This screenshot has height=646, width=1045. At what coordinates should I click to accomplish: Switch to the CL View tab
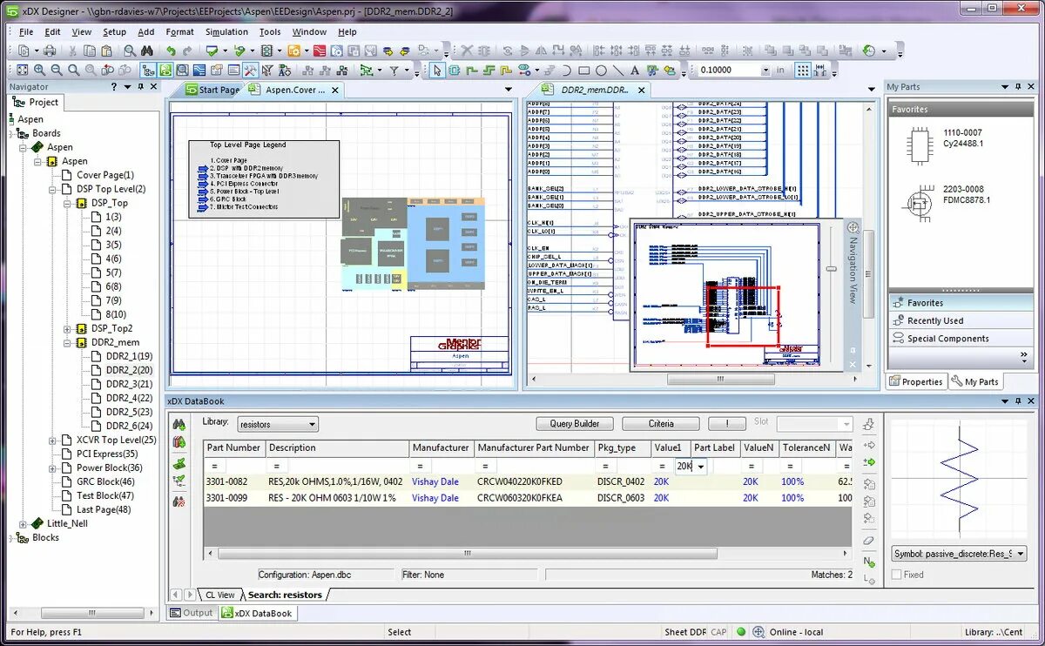[x=219, y=595]
